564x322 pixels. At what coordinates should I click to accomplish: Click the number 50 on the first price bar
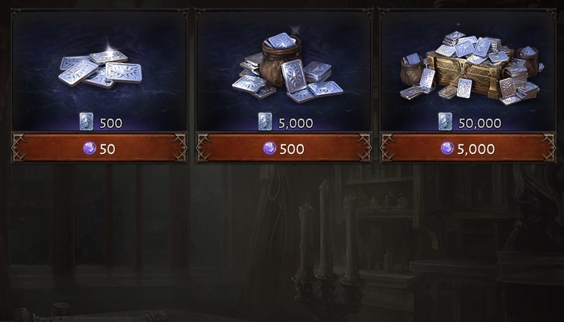click(x=107, y=149)
